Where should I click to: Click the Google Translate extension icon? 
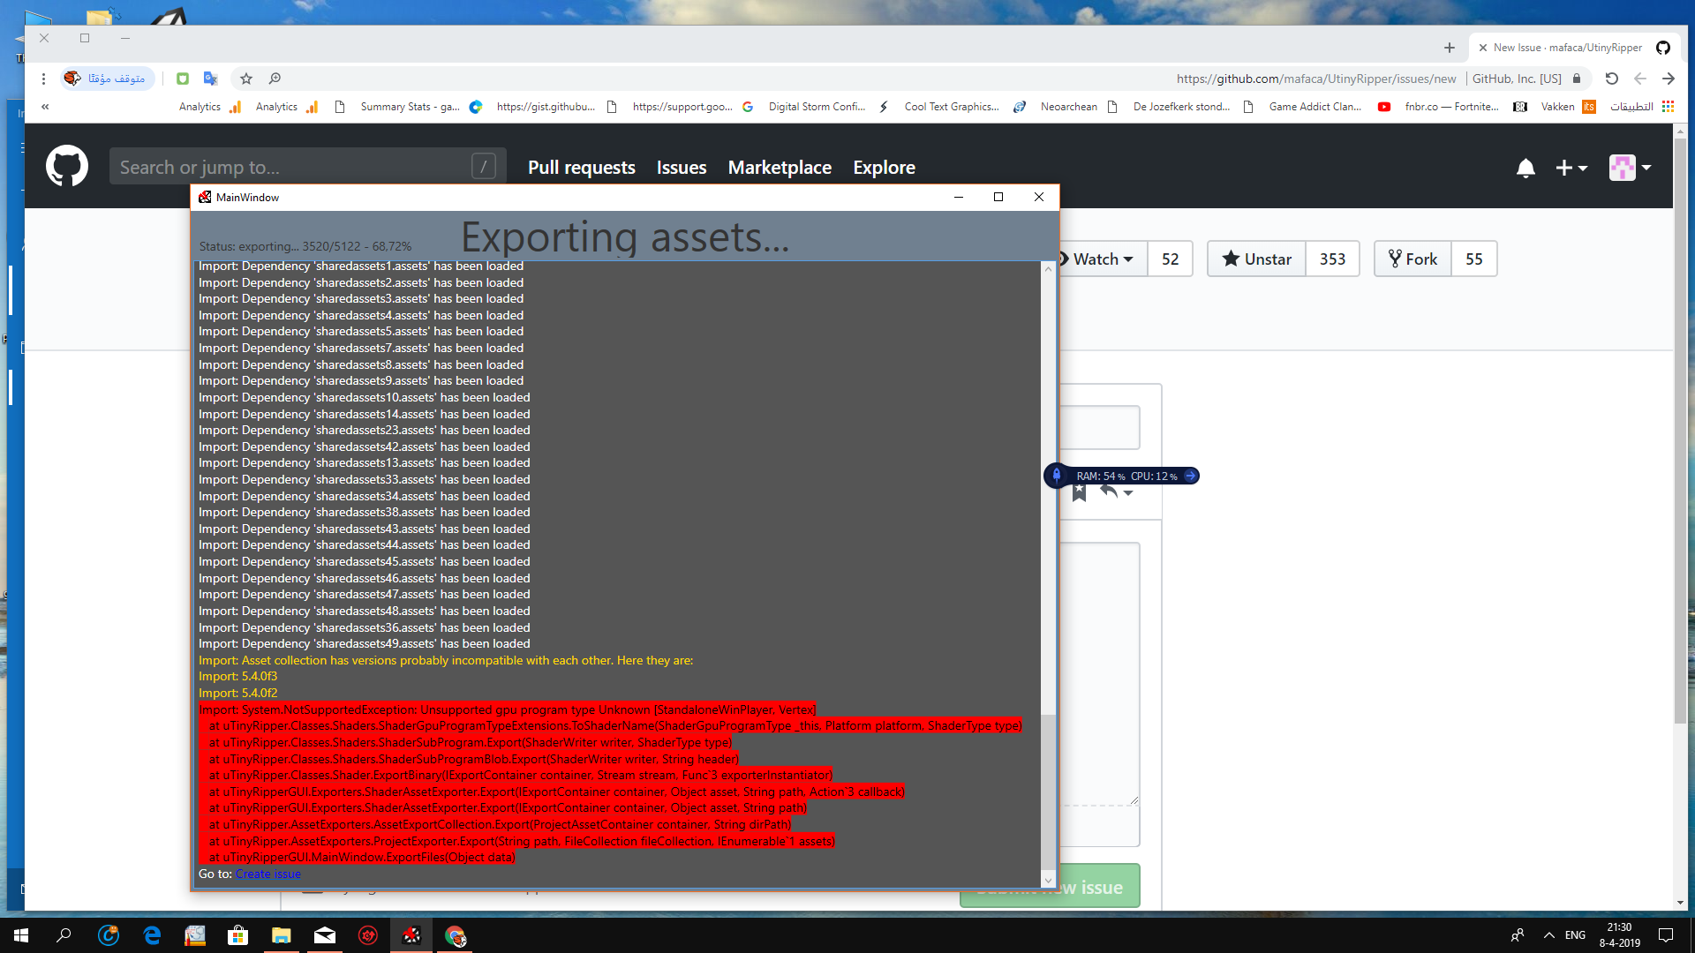210,79
